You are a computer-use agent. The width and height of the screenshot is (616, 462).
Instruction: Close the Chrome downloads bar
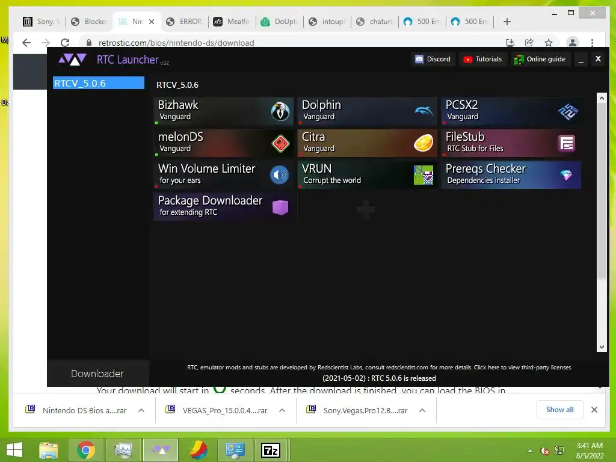pos(594,410)
